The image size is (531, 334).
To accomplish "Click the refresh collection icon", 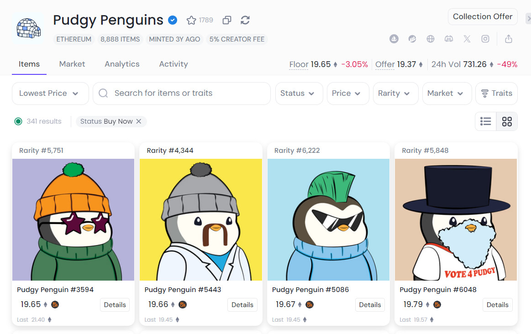I will [245, 20].
